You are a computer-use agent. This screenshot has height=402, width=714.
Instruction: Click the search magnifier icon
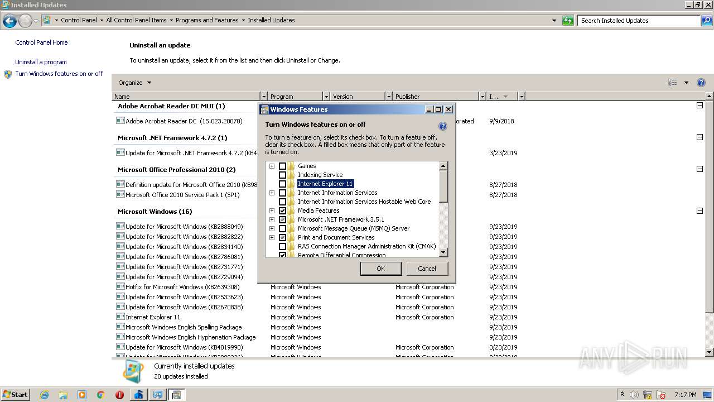coord(707,21)
